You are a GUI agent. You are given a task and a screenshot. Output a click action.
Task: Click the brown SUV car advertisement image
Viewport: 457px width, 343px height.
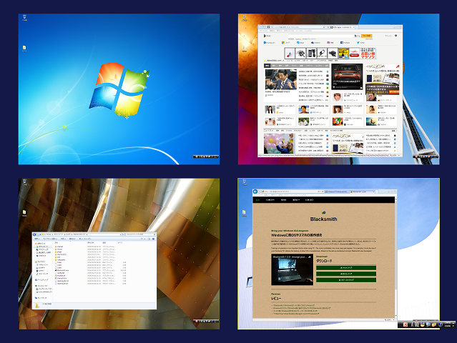tap(347, 76)
